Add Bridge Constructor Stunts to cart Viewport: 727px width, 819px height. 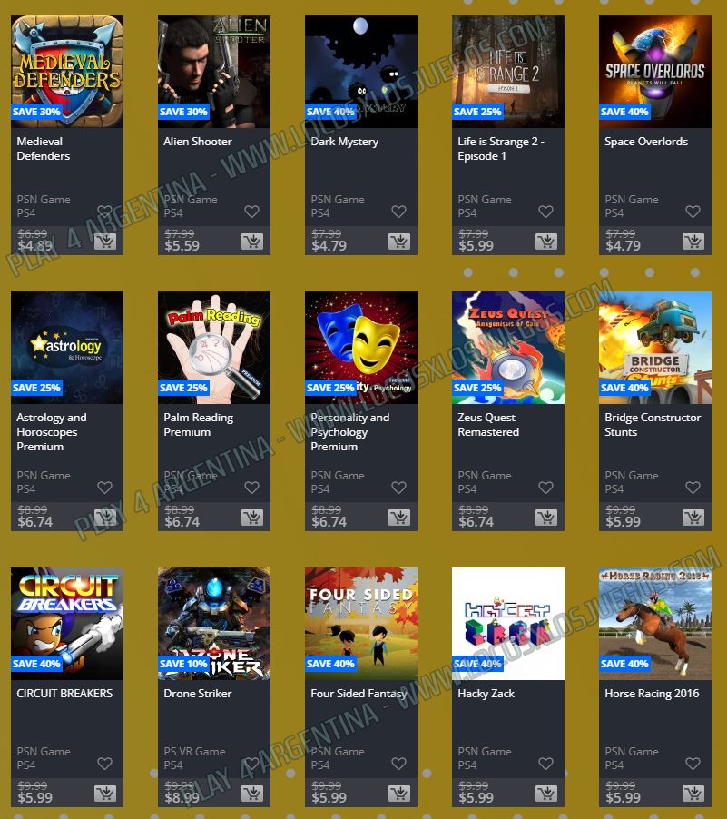pyautogui.click(x=693, y=518)
